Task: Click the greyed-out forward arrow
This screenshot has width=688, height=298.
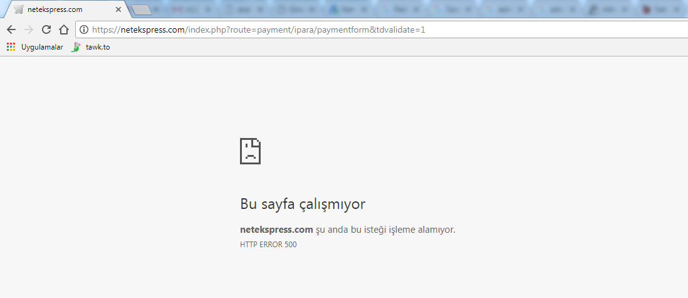Action: tap(29, 29)
